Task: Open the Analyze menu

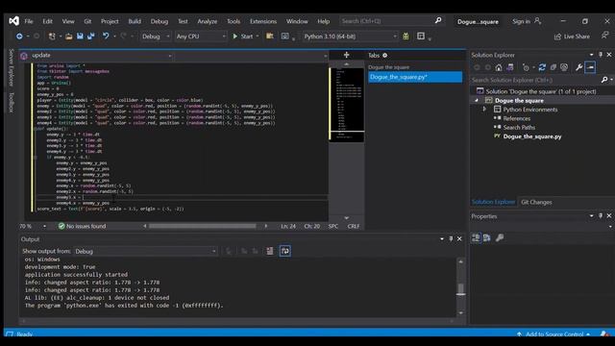Action: click(208, 21)
